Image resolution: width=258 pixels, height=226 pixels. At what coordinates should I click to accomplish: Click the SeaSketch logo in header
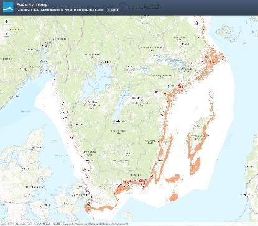coord(141,6)
